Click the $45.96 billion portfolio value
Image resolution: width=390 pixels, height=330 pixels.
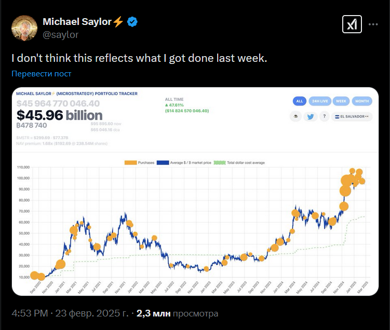[60, 115]
